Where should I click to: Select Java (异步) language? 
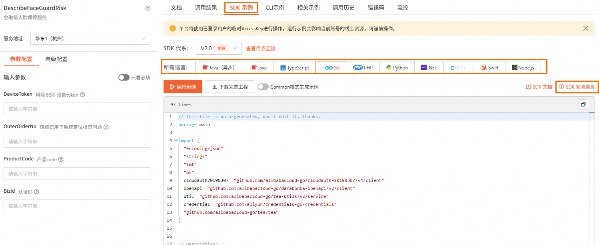click(x=220, y=67)
